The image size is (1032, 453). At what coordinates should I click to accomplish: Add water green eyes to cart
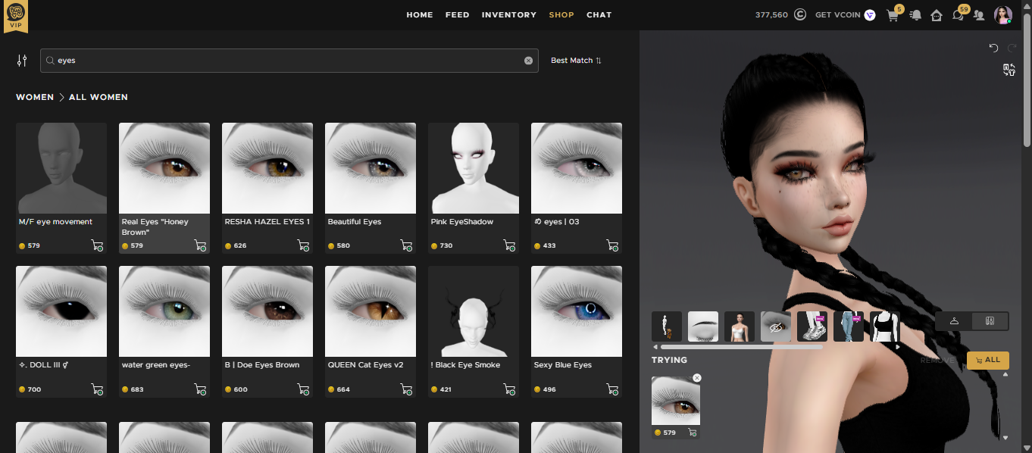pos(200,389)
